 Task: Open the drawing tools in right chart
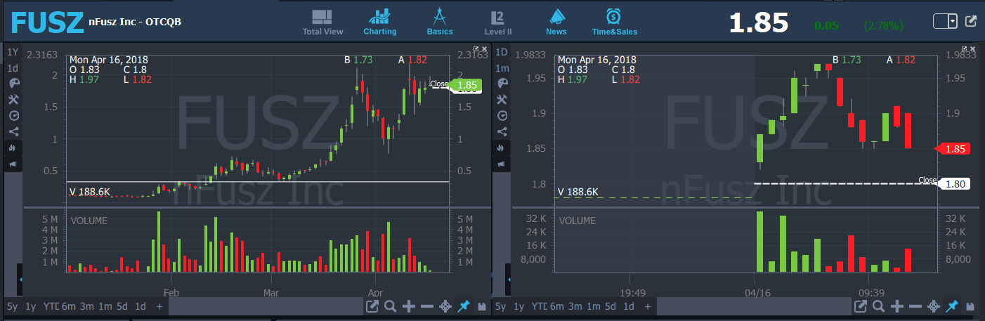502,99
